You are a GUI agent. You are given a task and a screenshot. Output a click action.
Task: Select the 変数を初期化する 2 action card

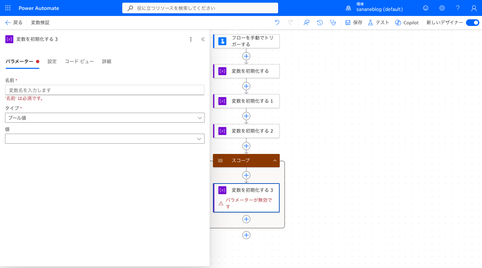point(246,131)
